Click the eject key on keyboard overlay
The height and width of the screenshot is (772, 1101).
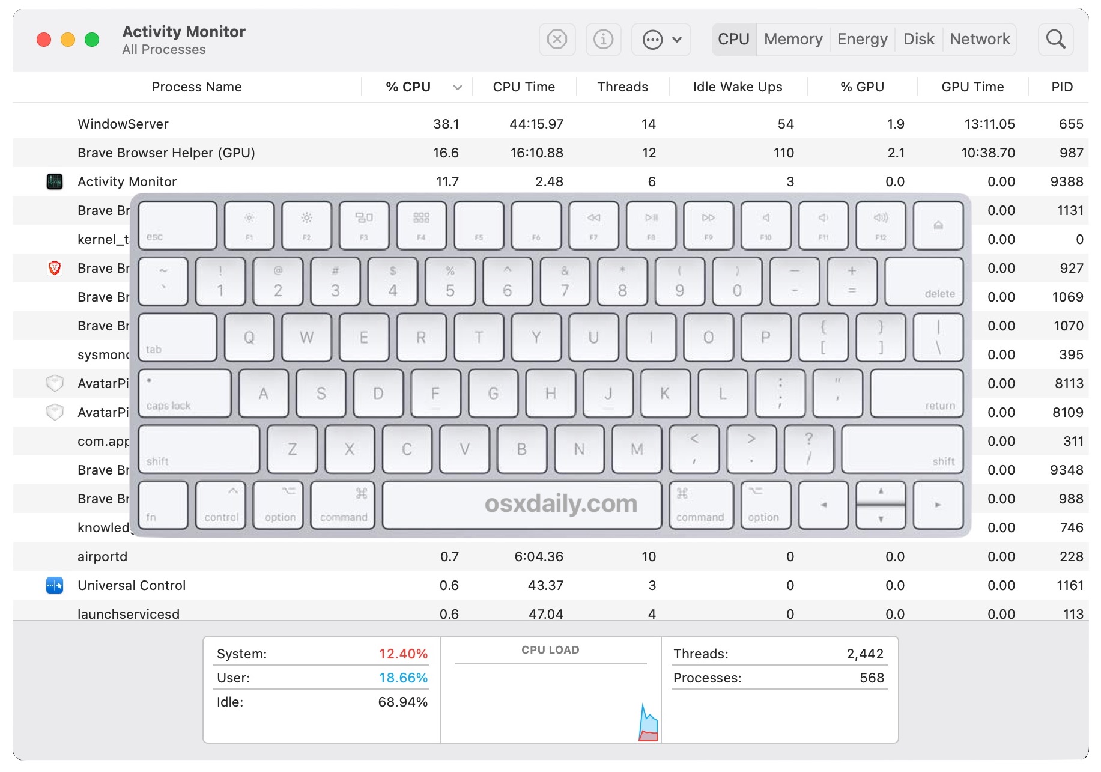(x=938, y=225)
